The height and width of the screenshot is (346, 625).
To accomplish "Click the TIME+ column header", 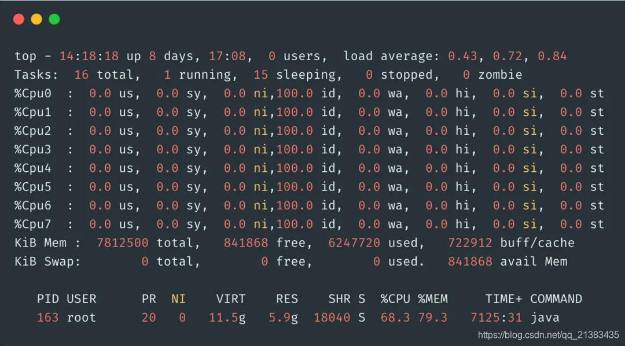I will [x=504, y=299].
